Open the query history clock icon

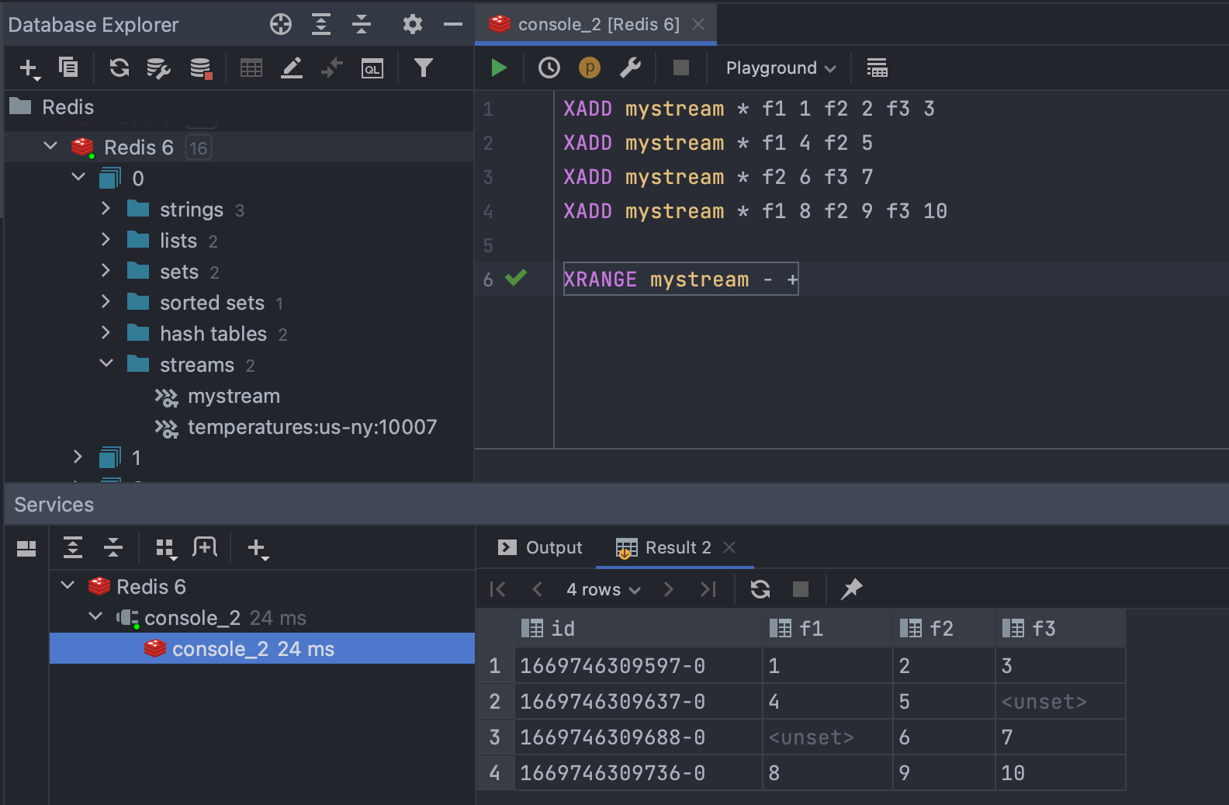click(x=549, y=68)
